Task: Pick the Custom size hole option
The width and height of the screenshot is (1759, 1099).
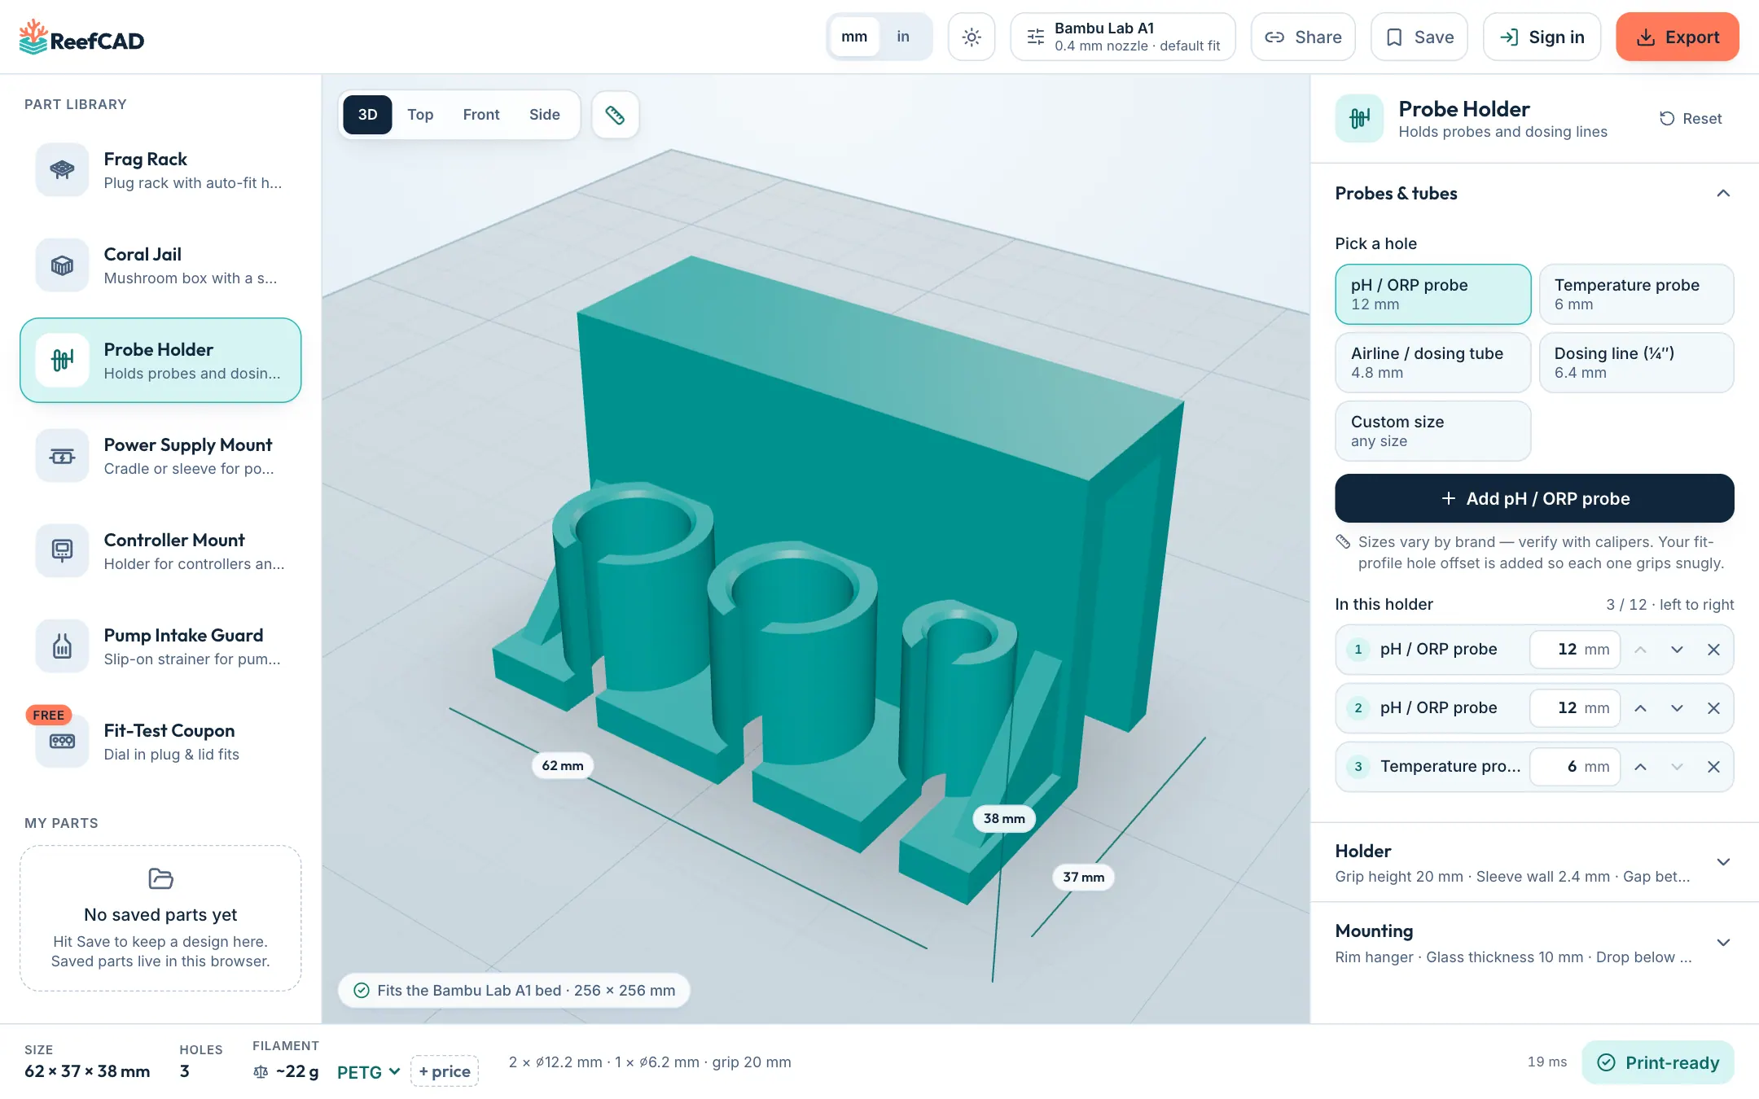Action: (1432, 431)
